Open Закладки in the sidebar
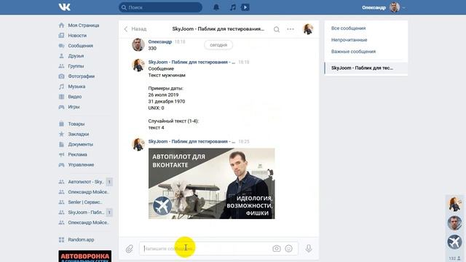Screen dimensions: 466x262 [x=79, y=134]
